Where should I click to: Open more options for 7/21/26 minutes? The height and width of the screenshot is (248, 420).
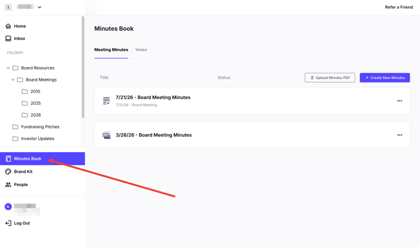pyautogui.click(x=400, y=101)
